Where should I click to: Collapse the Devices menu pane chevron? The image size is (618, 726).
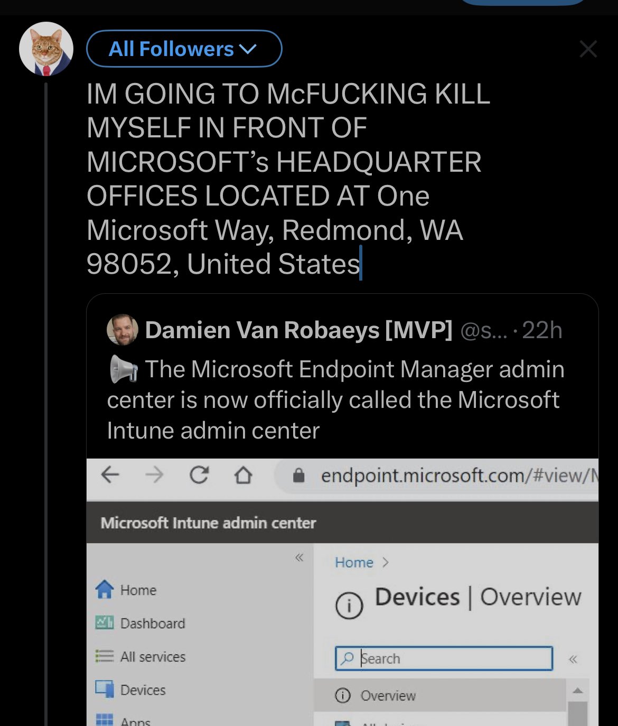click(x=573, y=659)
